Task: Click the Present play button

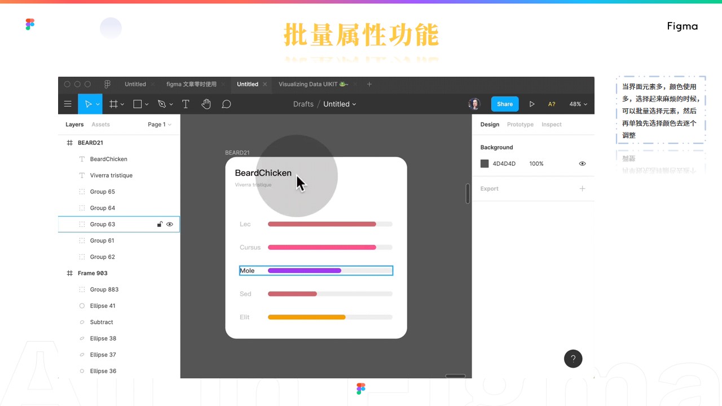Action: [531, 104]
